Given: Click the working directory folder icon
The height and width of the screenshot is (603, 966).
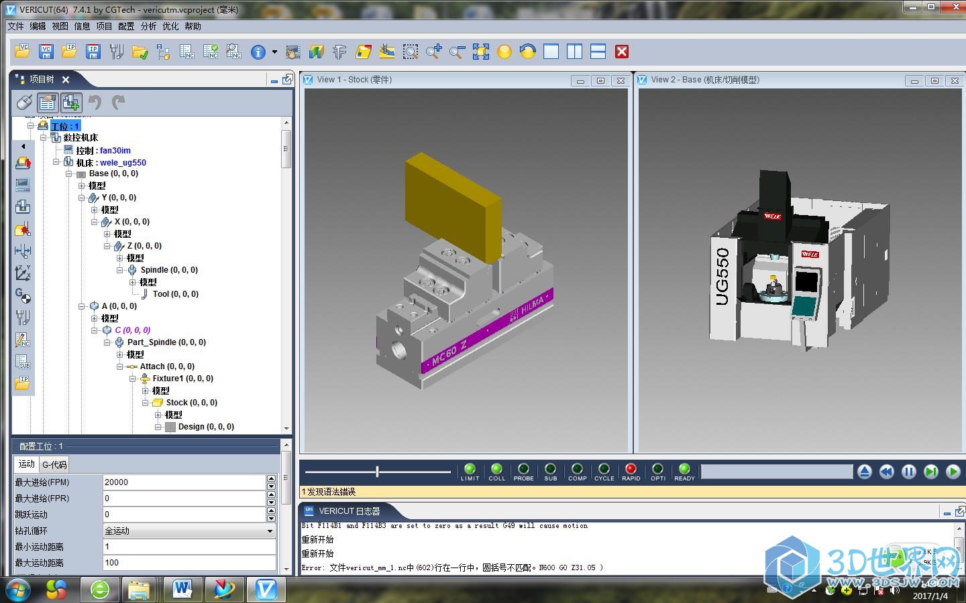Looking at the screenshot, I should click(140, 52).
